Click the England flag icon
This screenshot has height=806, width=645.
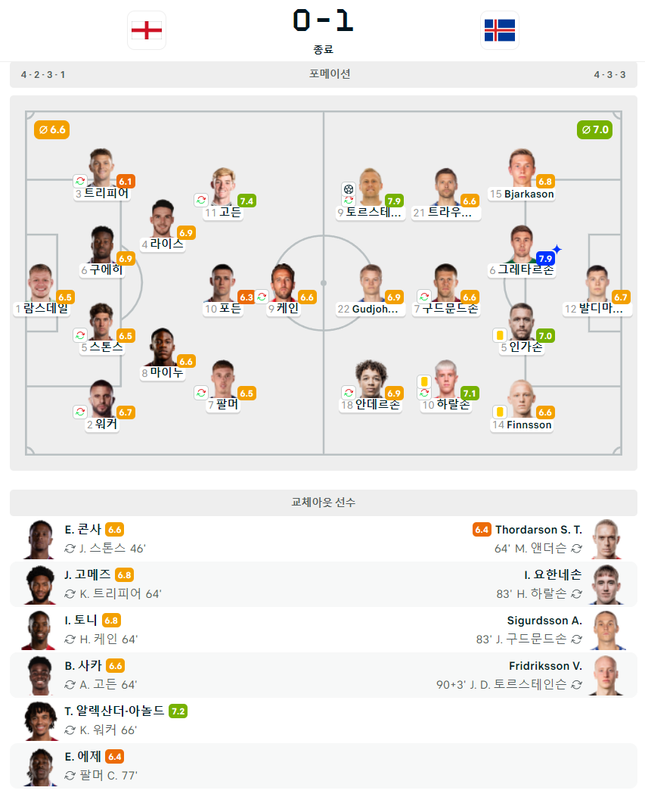tap(147, 30)
